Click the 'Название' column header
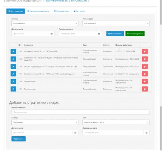This screenshot has height=151, width=162. [29, 45]
